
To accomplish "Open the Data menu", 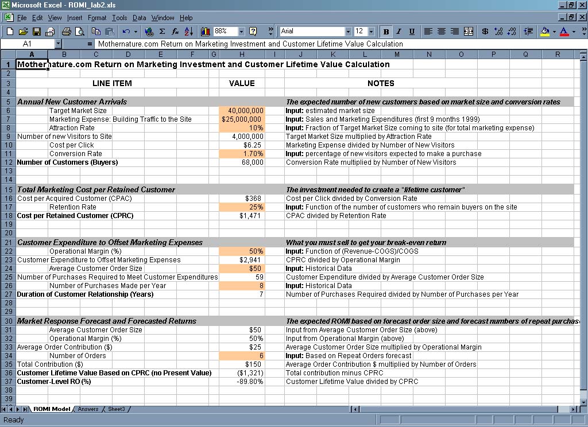I will tap(139, 18).
